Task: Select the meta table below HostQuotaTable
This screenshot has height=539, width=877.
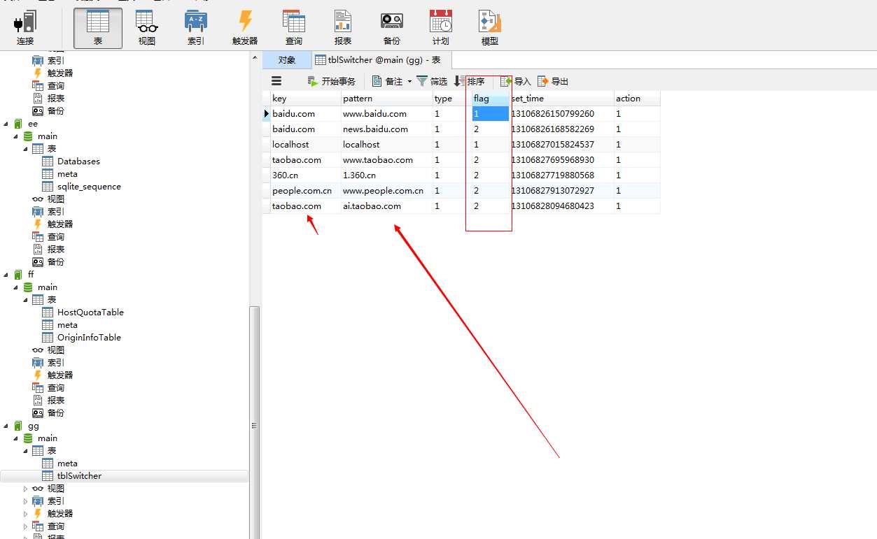Action: pyautogui.click(x=67, y=325)
